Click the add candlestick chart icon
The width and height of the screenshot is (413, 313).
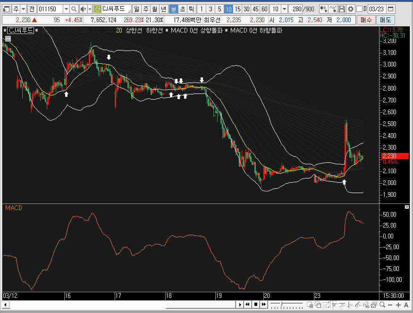323,9
